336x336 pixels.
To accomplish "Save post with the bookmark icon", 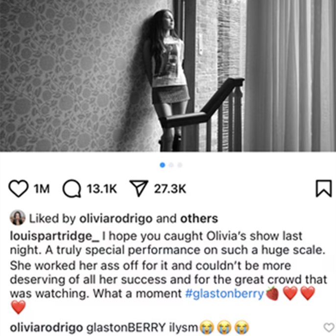I will 324,189.
